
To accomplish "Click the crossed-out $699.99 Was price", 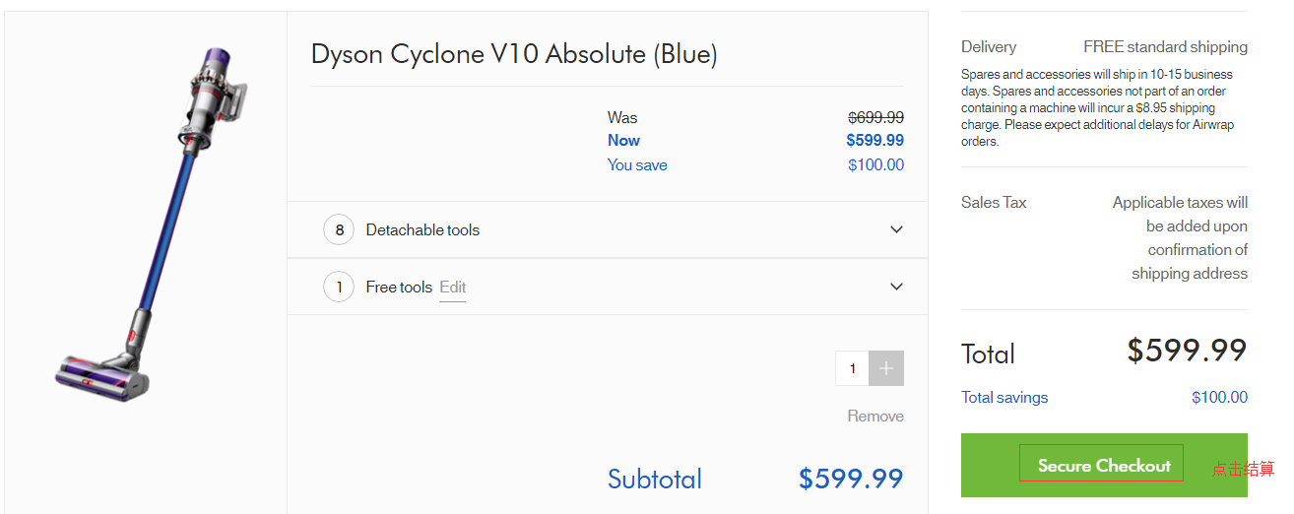I will [x=875, y=117].
